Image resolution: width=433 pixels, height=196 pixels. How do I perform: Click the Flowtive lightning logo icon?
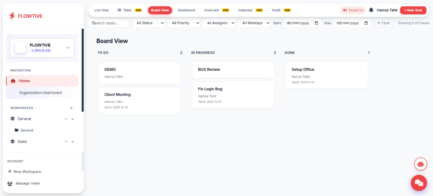(12, 16)
